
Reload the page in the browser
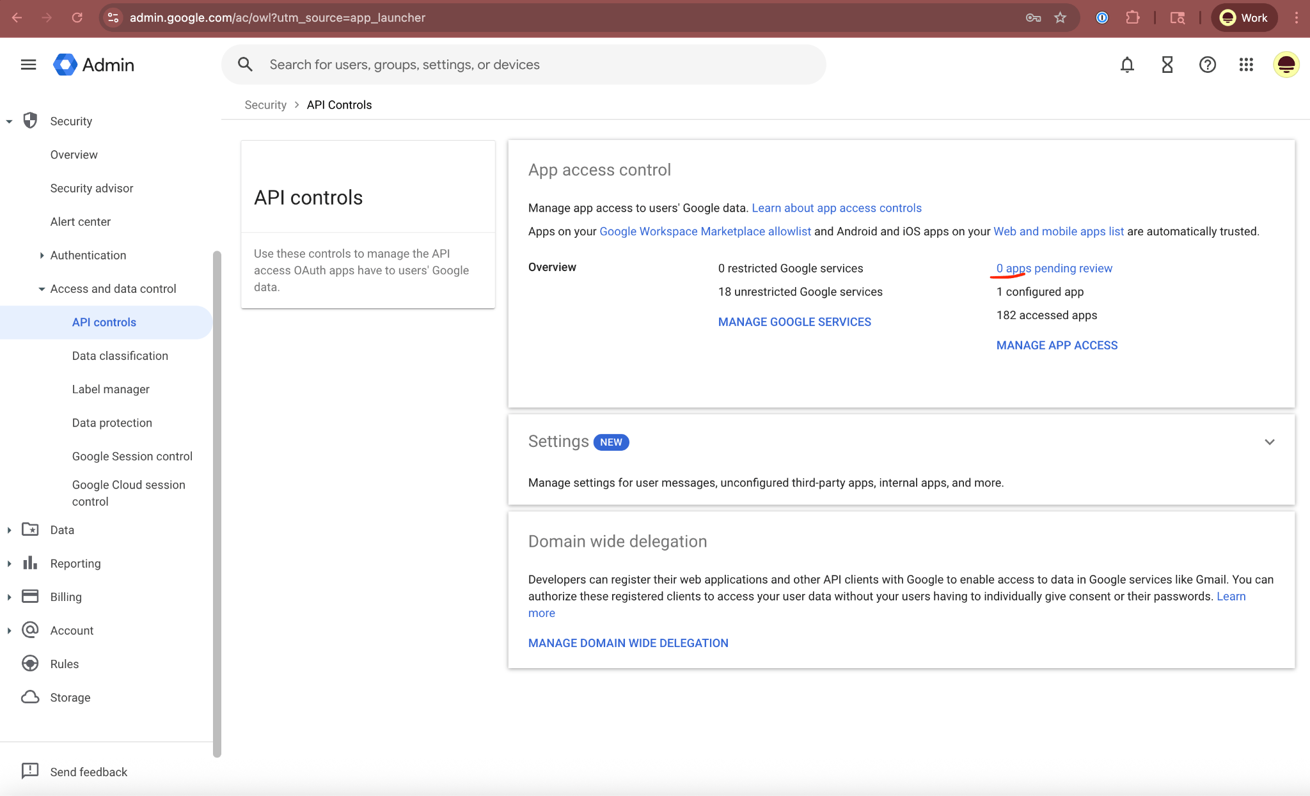pos(77,17)
